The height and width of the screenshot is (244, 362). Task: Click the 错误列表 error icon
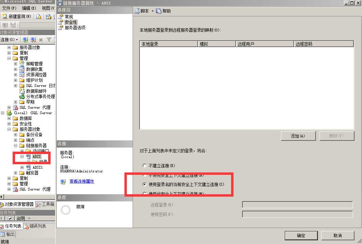point(26,227)
